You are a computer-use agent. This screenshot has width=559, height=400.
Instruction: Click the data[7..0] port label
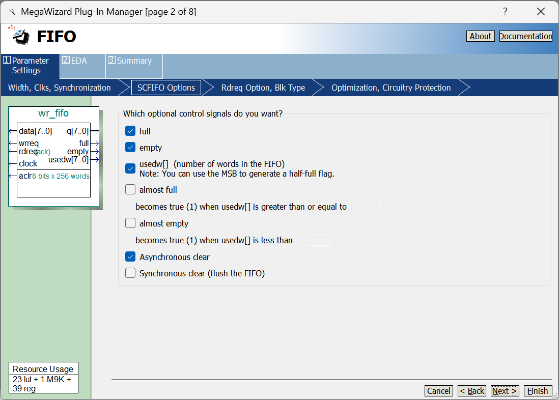click(x=35, y=131)
